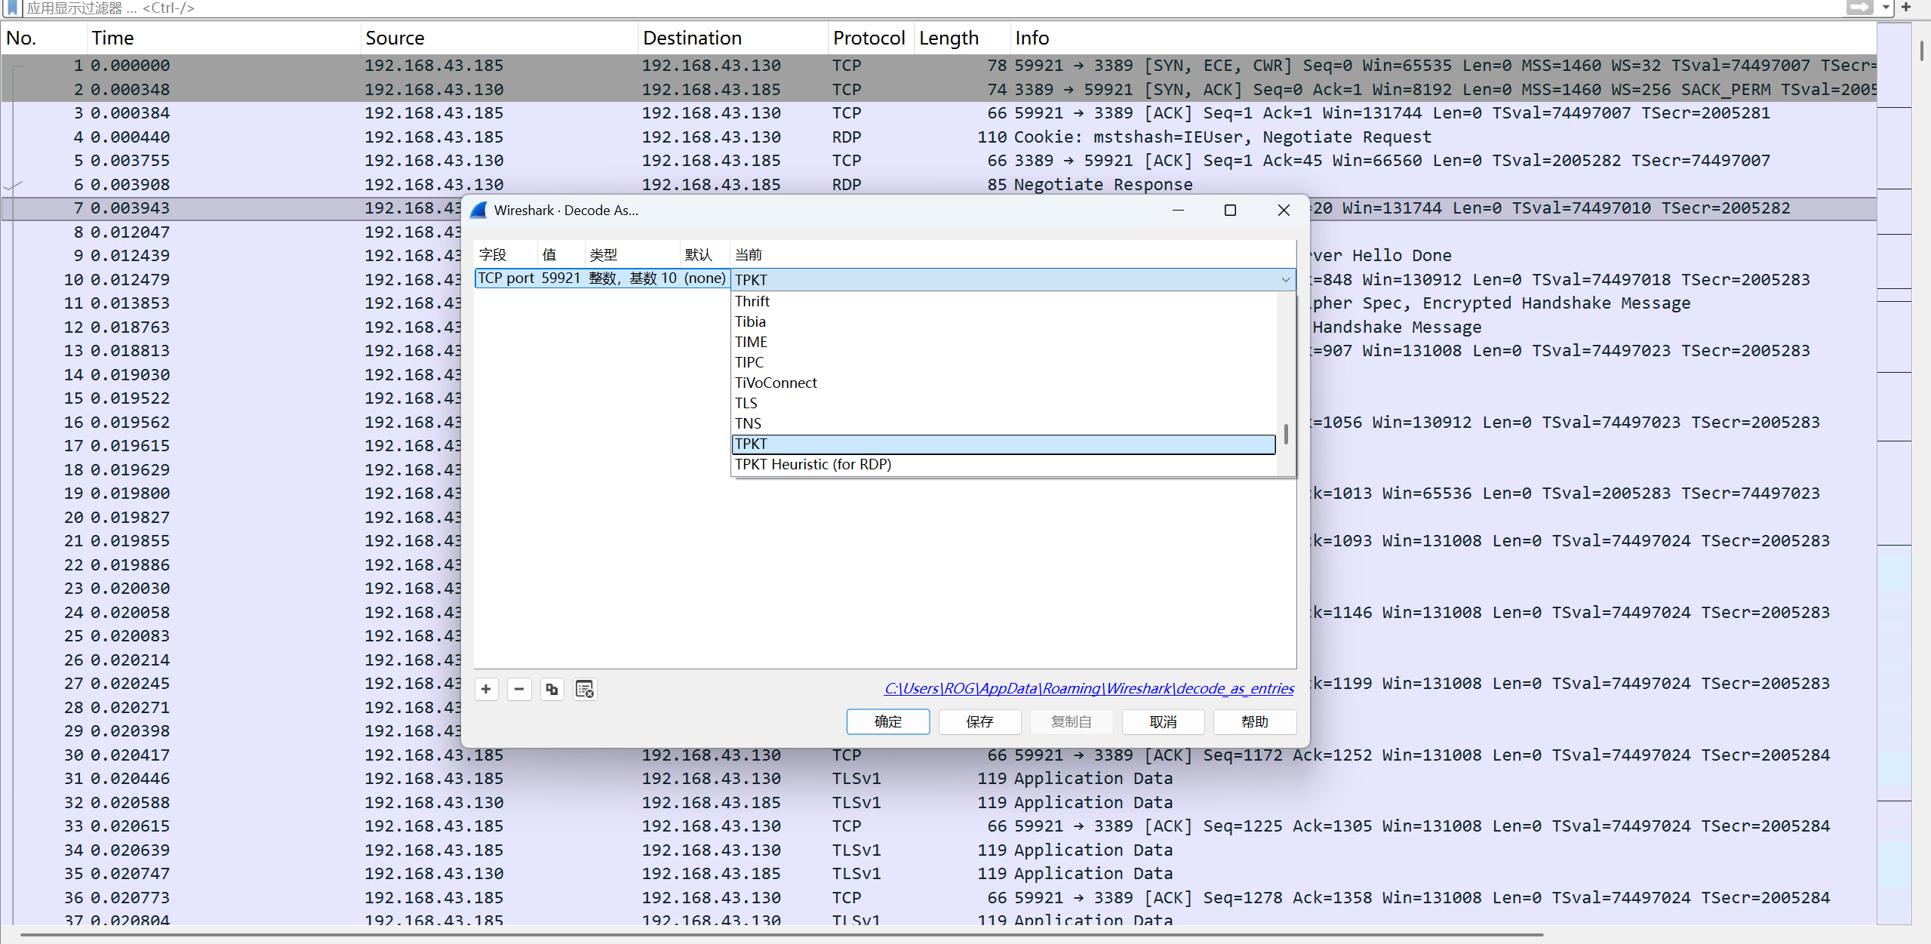The width and height of the screenshot is (1931, 944).
Task: Open the filter history dropdown arrow
Action: 1886,8
